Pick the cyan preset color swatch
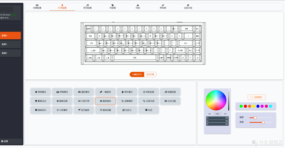The height and width of the screenshot is (148, 285). point(270,106)
